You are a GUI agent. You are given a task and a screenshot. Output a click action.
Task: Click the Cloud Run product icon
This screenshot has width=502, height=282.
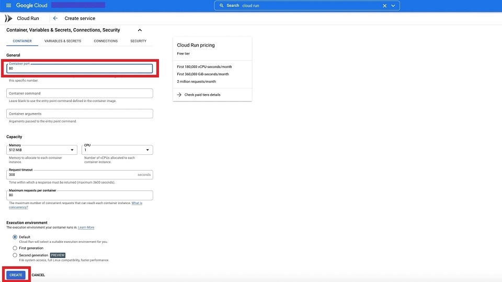point(8,18)
